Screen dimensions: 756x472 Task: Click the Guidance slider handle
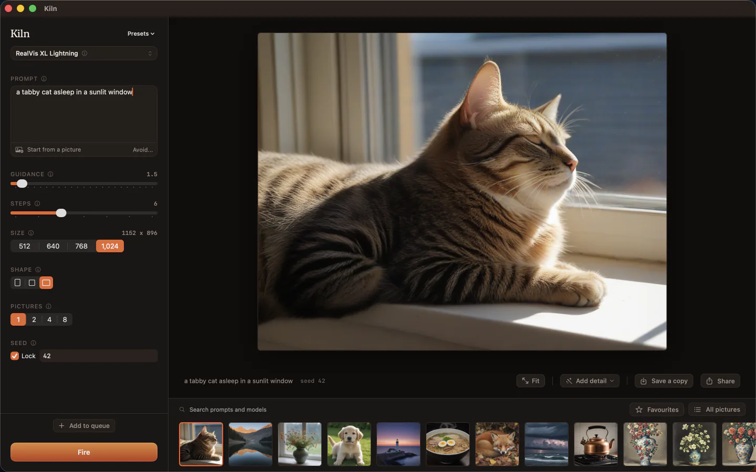(x=22, y=184)
